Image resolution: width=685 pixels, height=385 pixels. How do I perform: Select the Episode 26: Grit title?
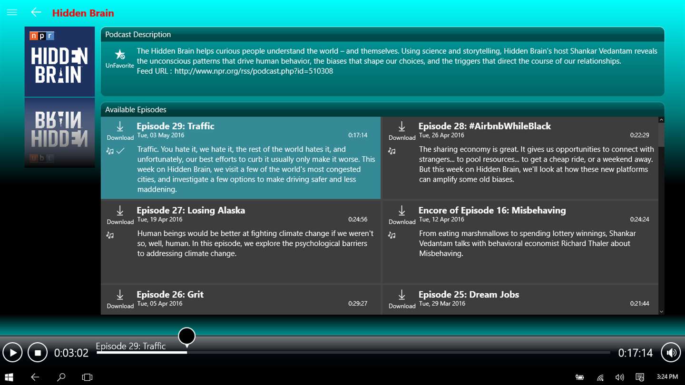pyautogui.click(x=170, y=294)
